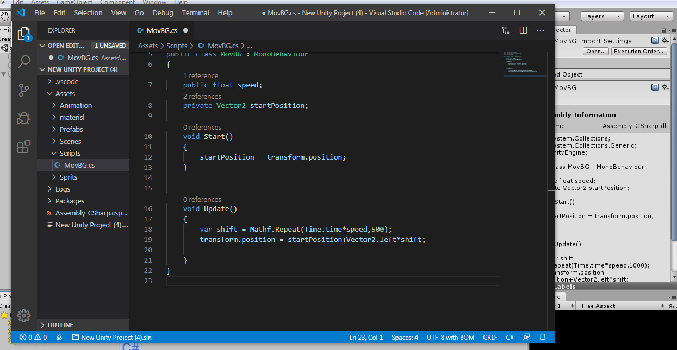
Task: Click Assets breadcrumb in editor path
Action: tap(148, 46)
